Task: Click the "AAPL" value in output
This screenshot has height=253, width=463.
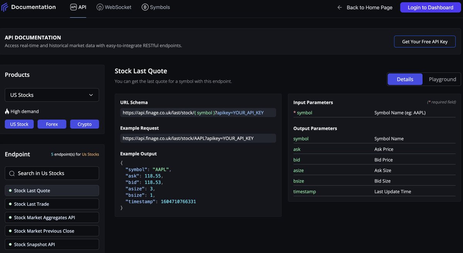Action: 161,169
